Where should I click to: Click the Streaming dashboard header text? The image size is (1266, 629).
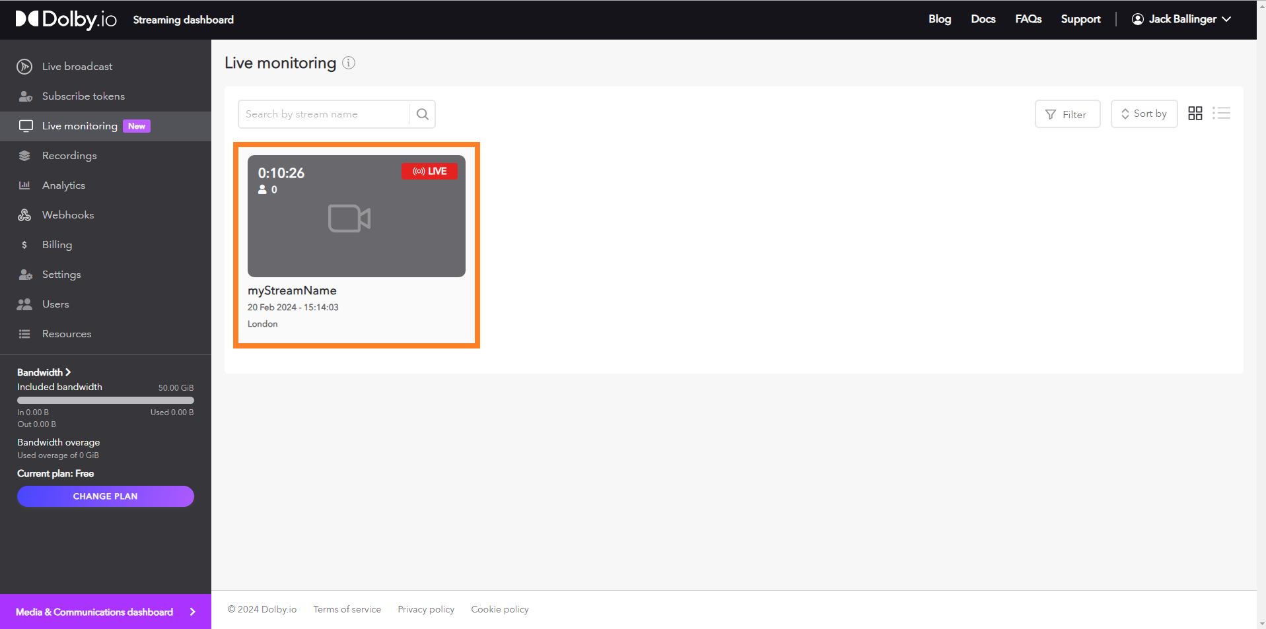coord(184,20)
